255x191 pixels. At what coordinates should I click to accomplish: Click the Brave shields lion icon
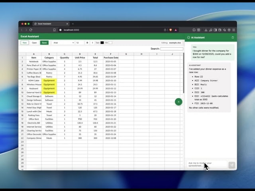170,30
